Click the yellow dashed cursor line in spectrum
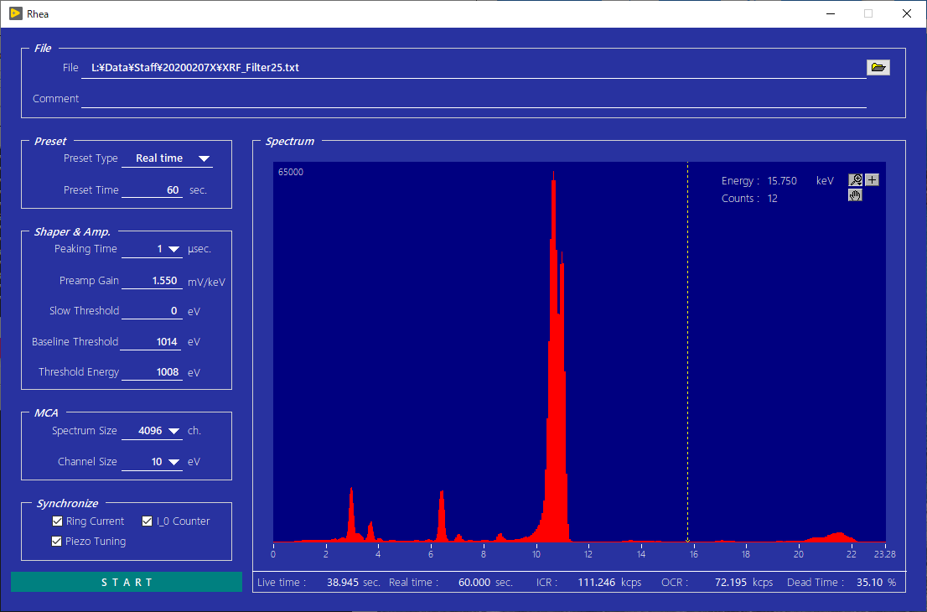 [x=687, y=352]
